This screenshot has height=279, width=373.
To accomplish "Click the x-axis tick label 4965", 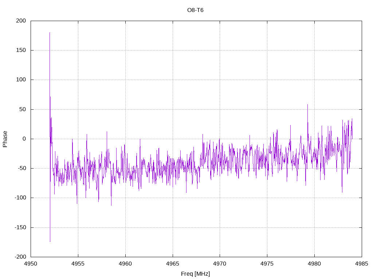I will [173, 264].
